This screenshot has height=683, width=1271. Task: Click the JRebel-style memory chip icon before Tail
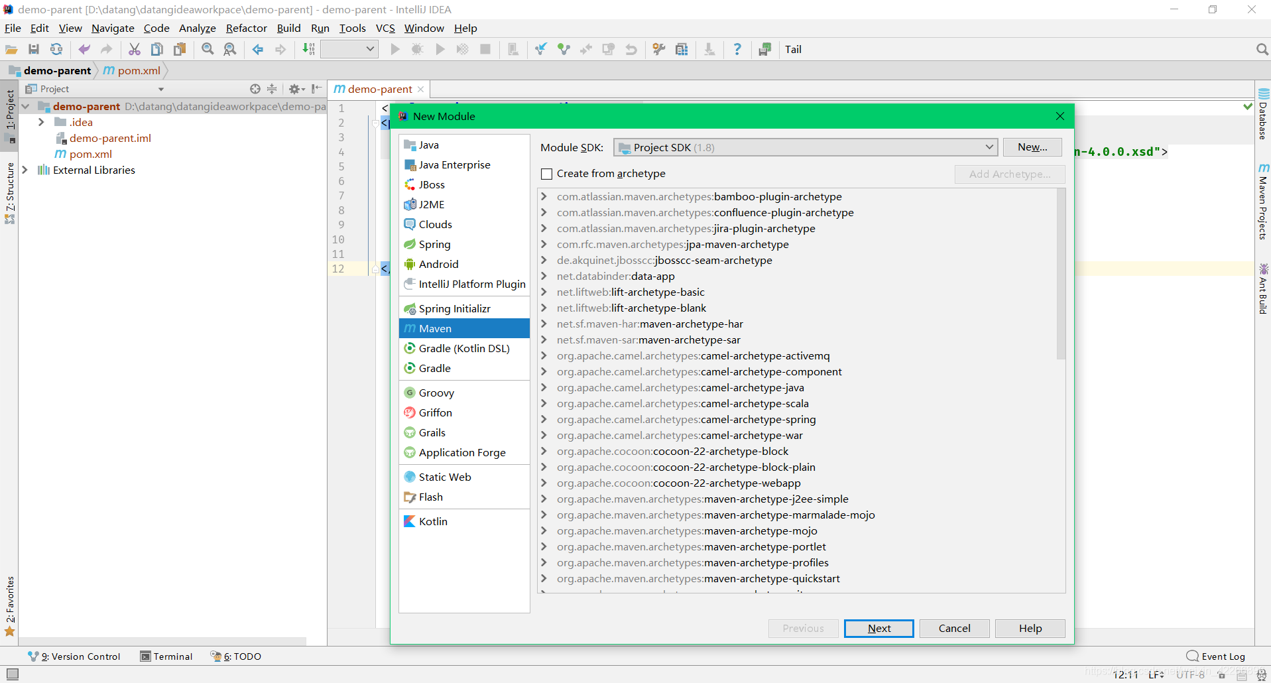click(x=765, y=49)
